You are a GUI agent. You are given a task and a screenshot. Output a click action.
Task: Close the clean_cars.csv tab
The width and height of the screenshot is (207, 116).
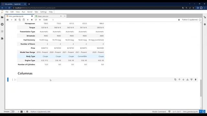point(61,16)
